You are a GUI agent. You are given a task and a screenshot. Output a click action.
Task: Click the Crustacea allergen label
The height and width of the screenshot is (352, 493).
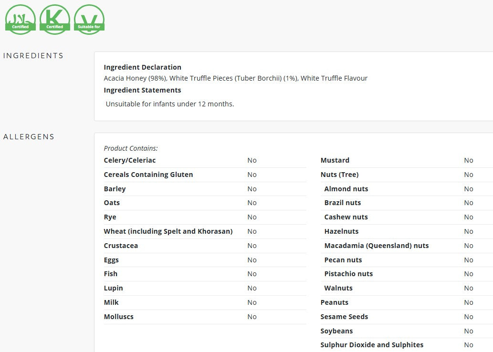tap(121, 246)
